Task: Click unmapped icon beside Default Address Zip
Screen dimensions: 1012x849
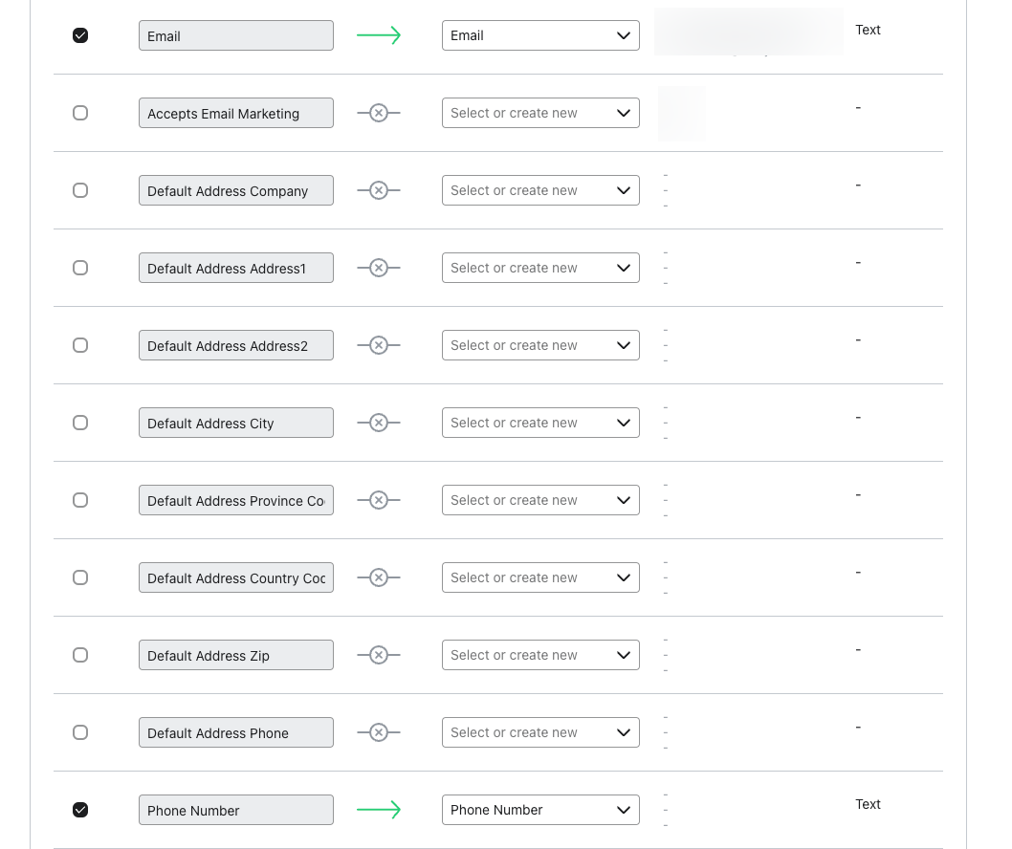Action: 379,655
